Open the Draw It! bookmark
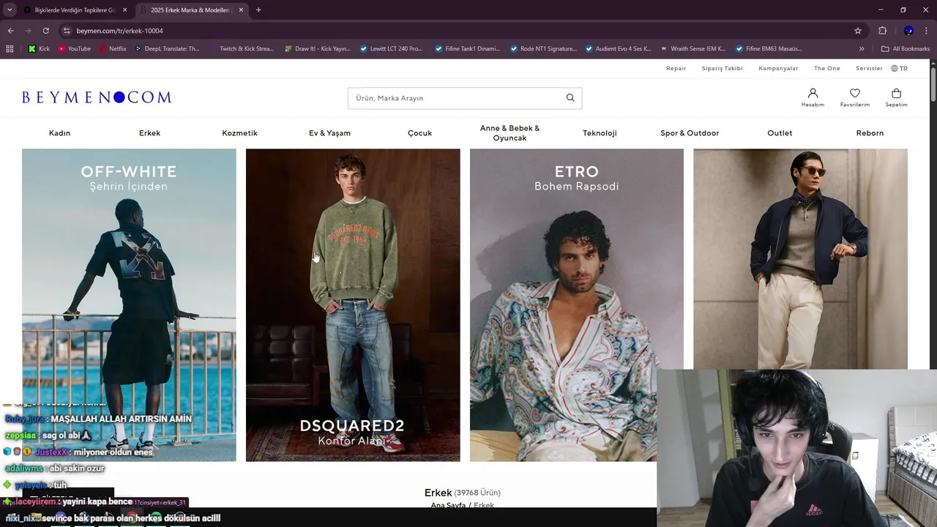The width and height of the screenshot is (937, 527). pyautogui.click(x=317, y=49)
